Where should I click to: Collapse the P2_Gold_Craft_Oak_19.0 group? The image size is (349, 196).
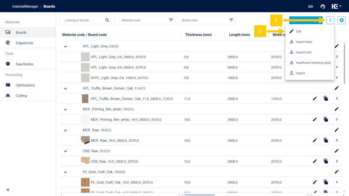coord(65,172)
